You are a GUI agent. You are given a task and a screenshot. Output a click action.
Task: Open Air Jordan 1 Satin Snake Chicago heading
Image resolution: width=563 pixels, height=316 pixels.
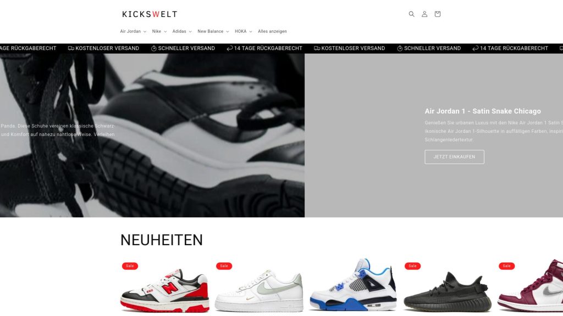[483, 111]
